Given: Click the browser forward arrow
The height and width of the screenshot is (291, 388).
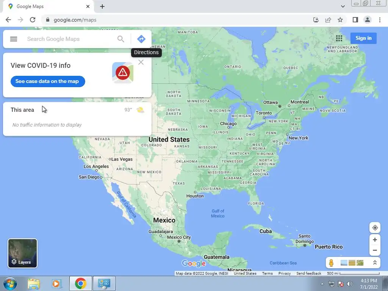Looking at the screenshot, I should click(x=20, y=20).
